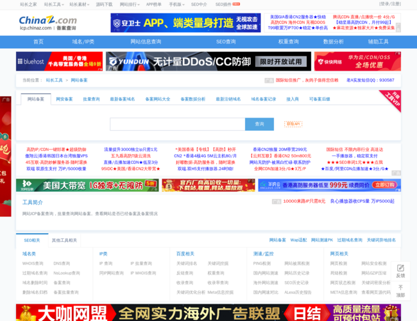
Task: Switch to the 备案网站大全 tab
Action: tap(158, 100)
